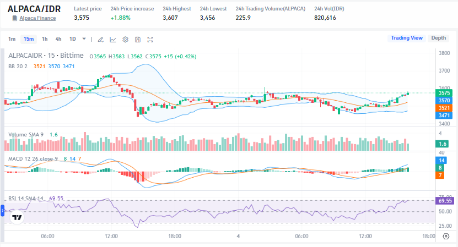Click the 1.6 volume axis tag

pos(443,144)
